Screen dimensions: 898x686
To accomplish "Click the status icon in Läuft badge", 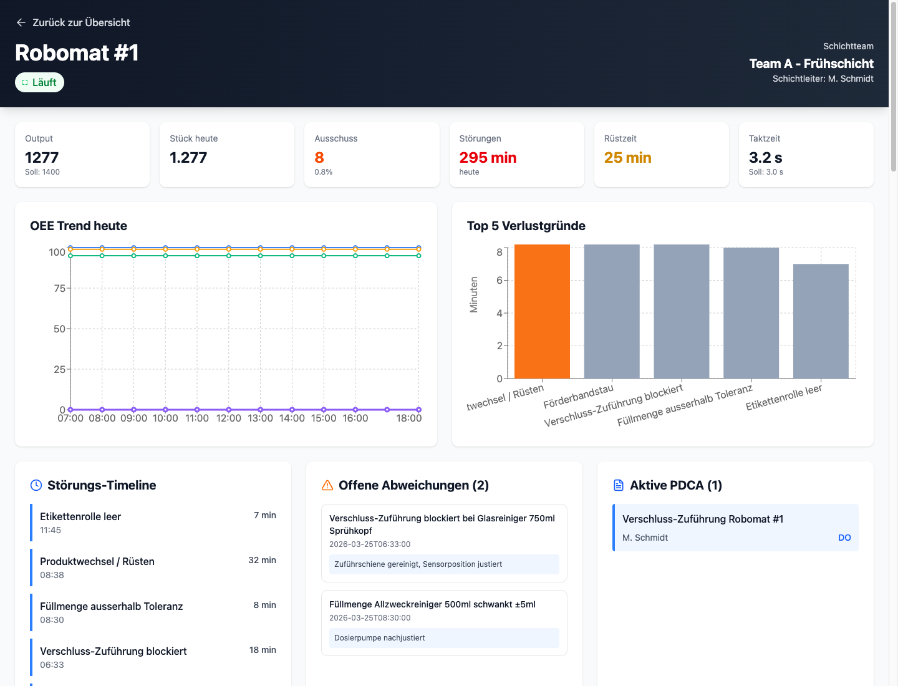I will (x=25, y=82).
